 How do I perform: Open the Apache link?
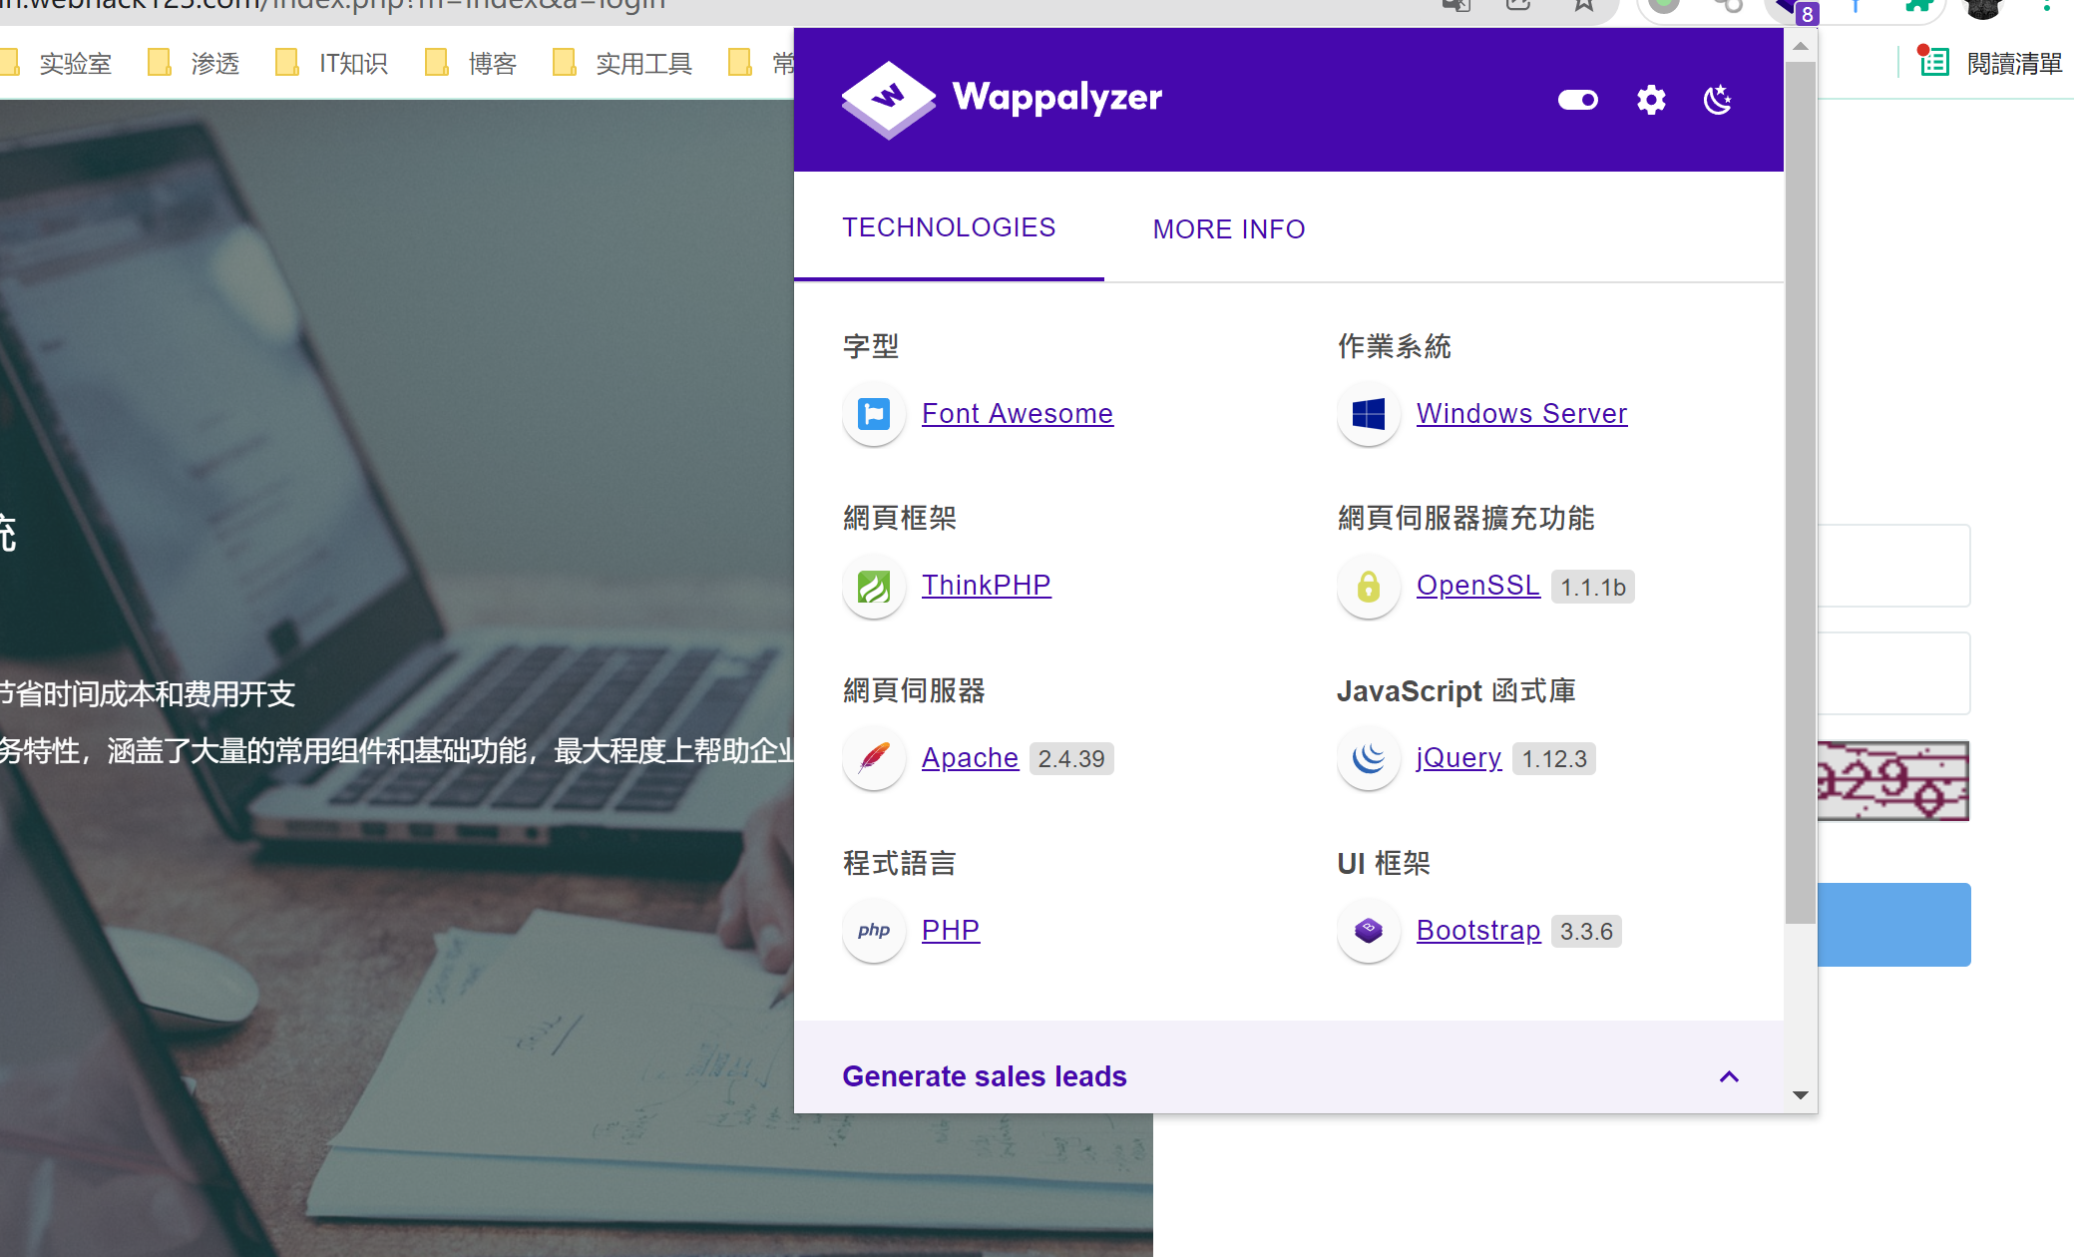tap(970, 757)
